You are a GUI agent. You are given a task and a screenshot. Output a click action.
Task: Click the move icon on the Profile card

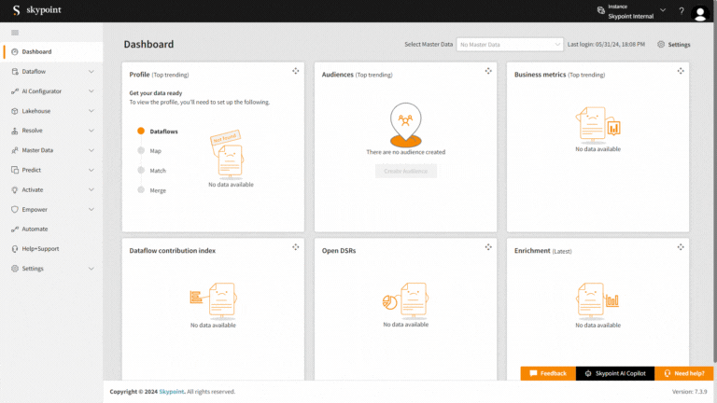click(295, 71)
